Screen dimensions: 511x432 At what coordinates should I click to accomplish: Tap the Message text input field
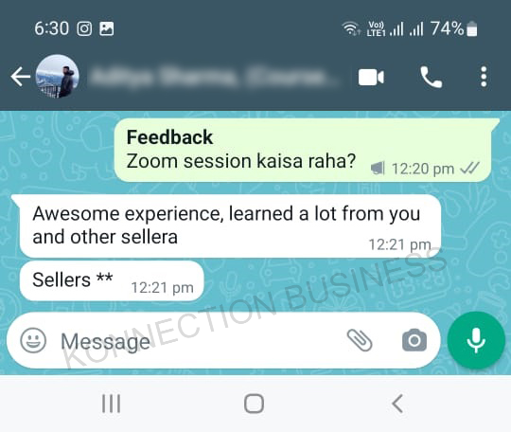[x=199, y=341]
